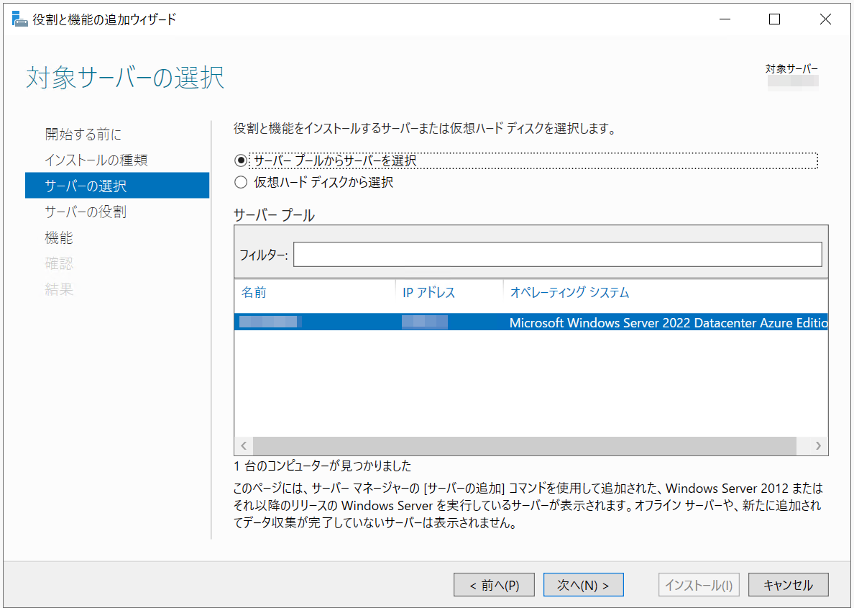Screen dimensions: 854x608
Task: Jump to サーバーの役割 step
Action: (86, 212)
